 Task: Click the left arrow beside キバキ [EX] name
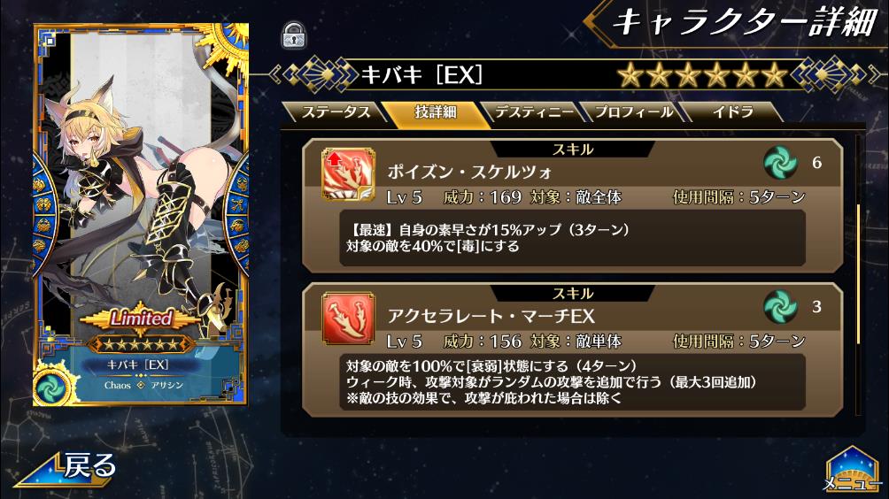274,74
